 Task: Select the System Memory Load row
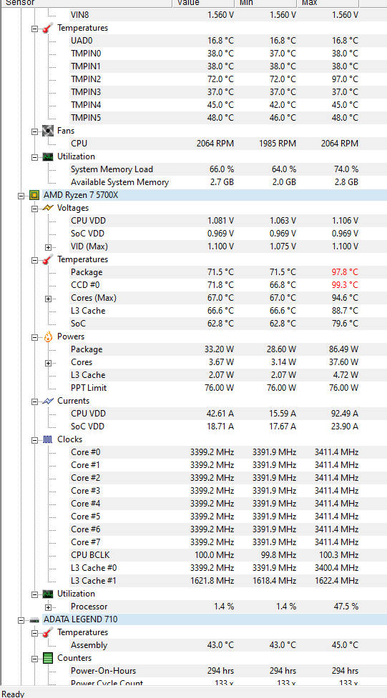[x=214, y=169]
